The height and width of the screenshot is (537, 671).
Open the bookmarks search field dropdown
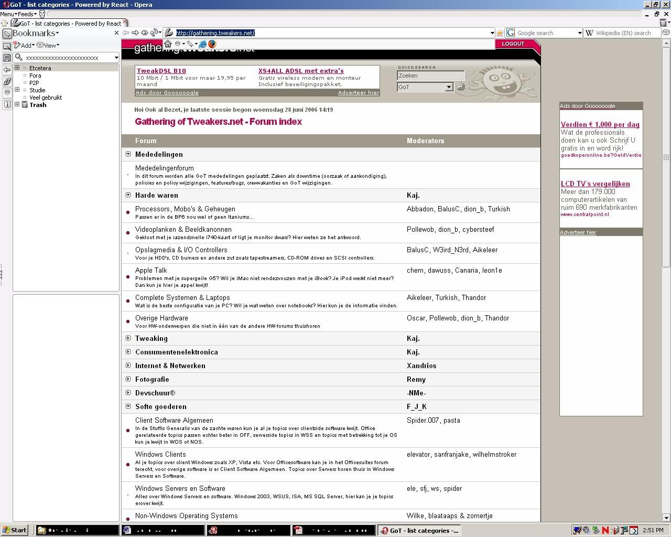116,58
